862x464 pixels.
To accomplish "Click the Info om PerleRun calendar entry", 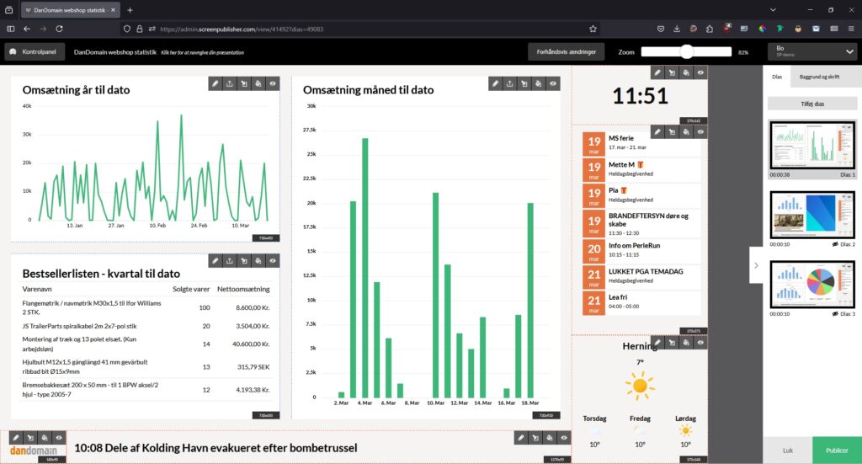I will (x=641, y=251).
